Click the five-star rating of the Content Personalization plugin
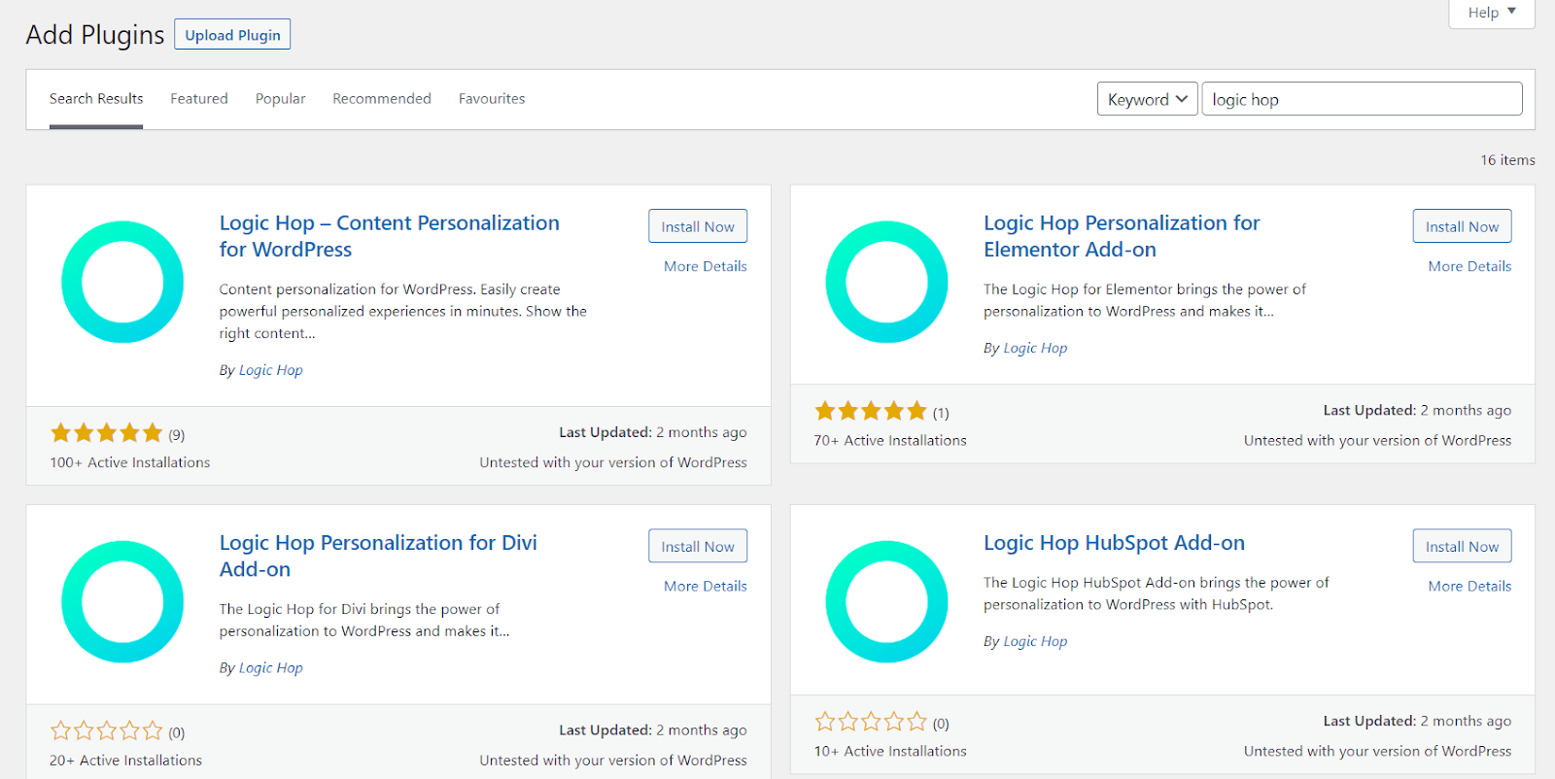This screenshot has width=1555, height=779. 107,433
